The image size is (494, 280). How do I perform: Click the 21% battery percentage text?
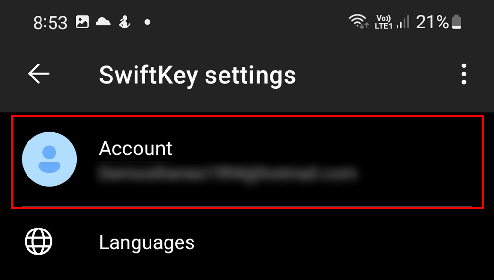(432, 22)
